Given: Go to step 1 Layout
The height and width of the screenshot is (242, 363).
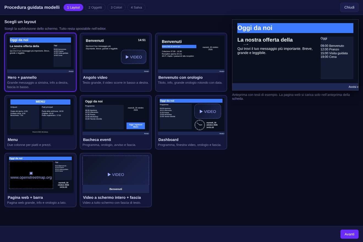Looking at the screenshot, I should click(73, 7).
